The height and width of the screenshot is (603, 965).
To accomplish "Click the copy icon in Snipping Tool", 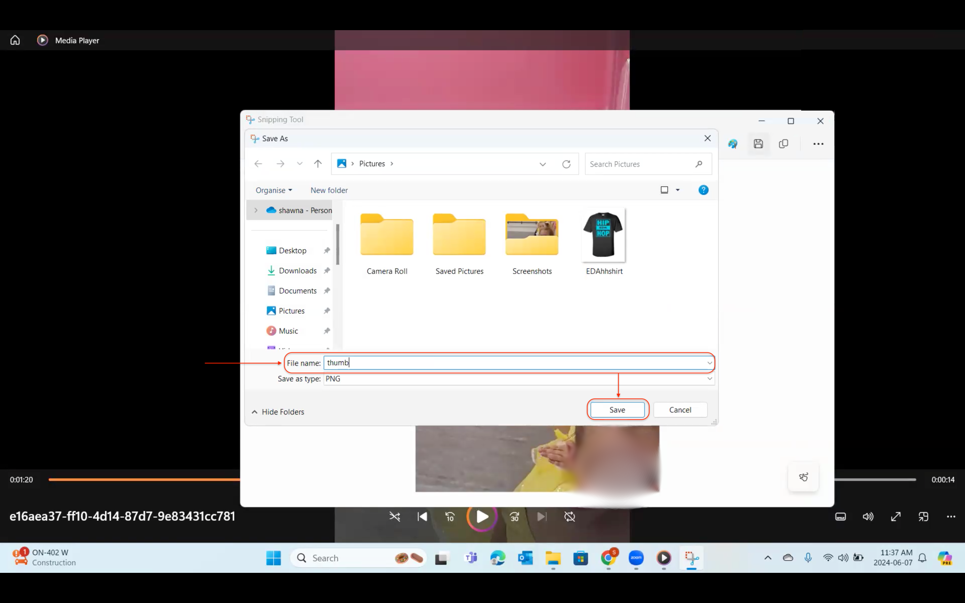I will click(783, 144).
